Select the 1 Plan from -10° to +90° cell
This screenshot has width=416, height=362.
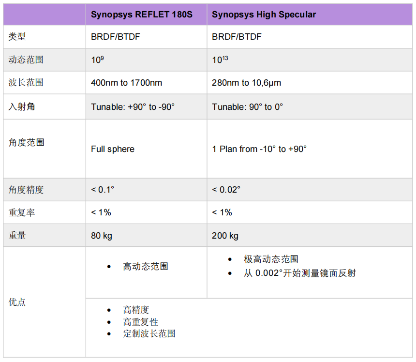tap(259, 149)
